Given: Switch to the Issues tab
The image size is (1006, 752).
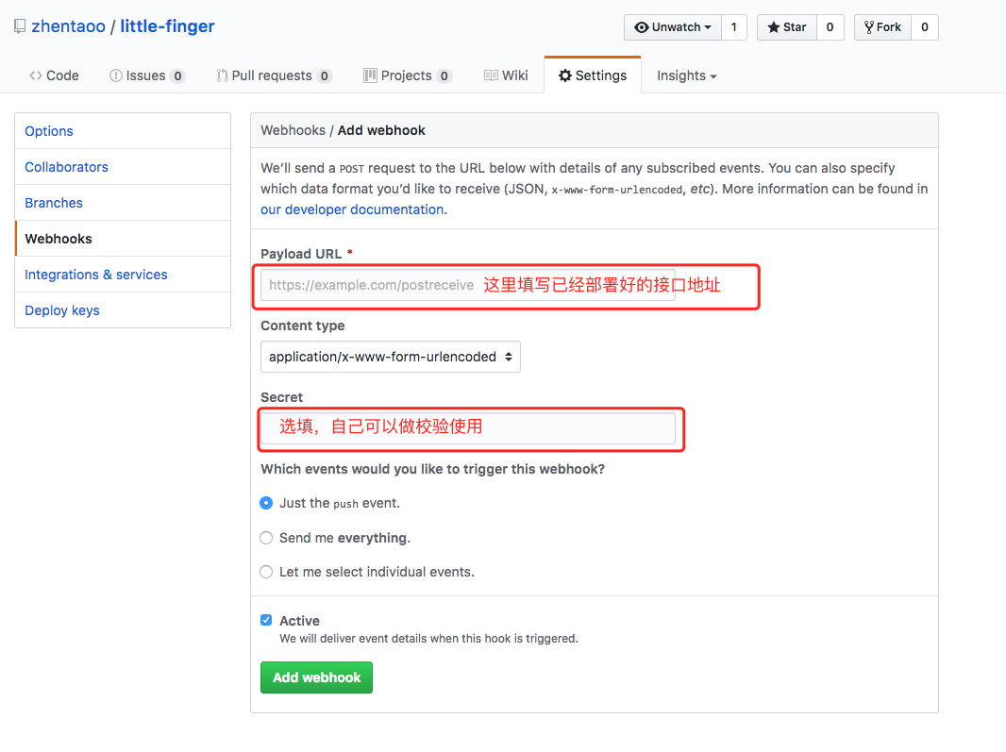Looking at the screenshot, I should tap(147, 75).
